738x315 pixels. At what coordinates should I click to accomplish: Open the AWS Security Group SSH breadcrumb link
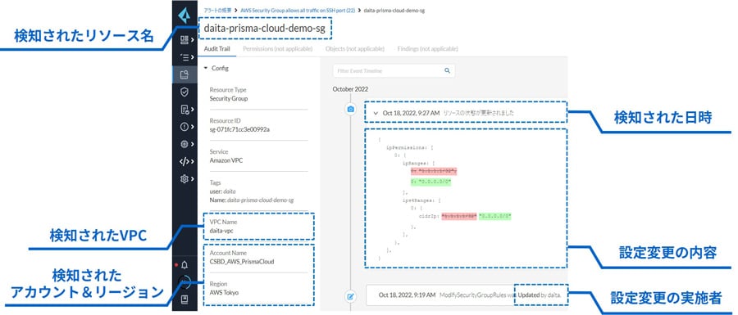click(298, 10)
